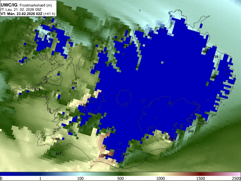
Task: Click the '100' label on the color scale
Action: (x=81, y=178)
